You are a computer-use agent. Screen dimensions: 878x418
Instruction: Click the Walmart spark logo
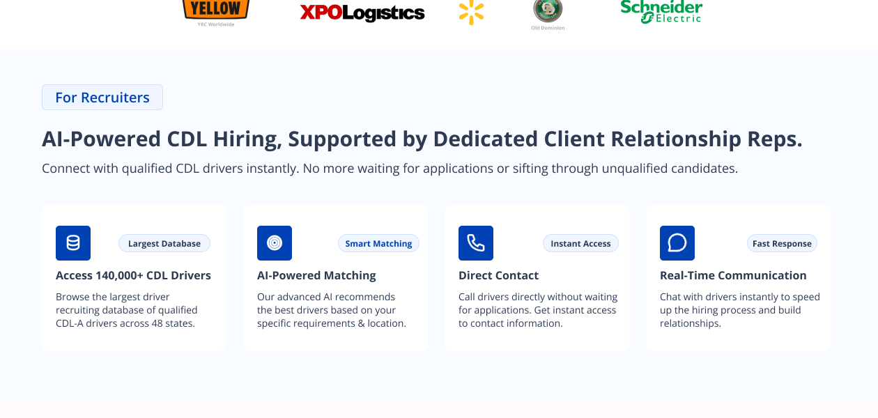click(471, 13)
